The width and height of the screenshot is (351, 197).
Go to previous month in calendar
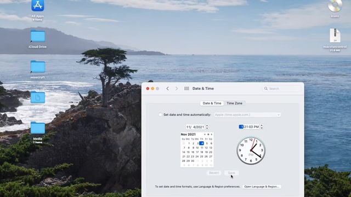pyautogui.click(x=205, y=135)
